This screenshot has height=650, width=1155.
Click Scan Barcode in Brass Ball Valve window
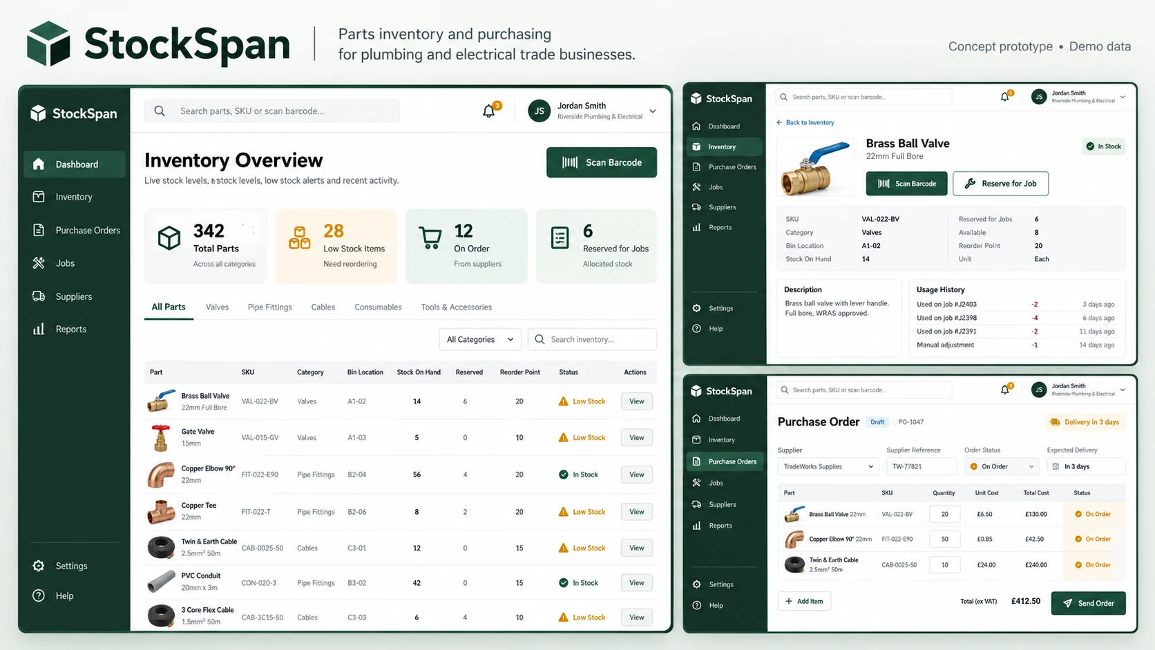(906, 184)
